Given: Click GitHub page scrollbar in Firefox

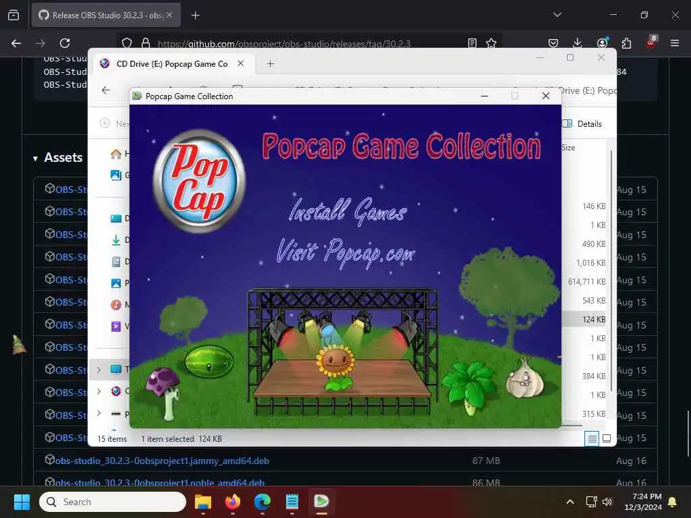Looking at the screenshot, I should pyautogui.click(x=688, y=434).
